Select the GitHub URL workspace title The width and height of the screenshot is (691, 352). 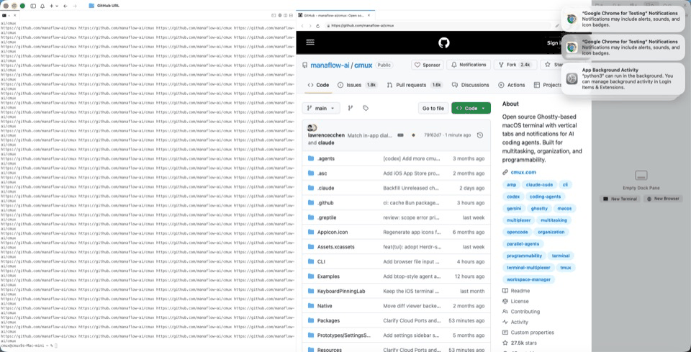[x=108, y=6]
